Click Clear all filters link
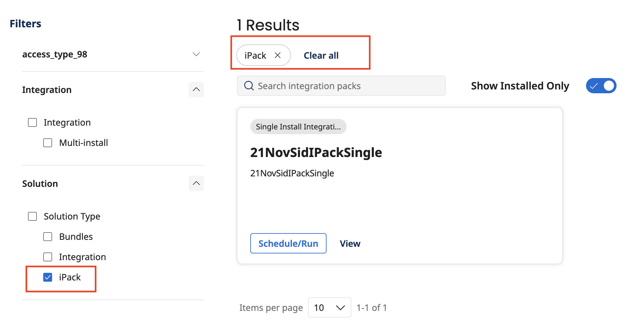Image resolution: width=634 pixels, height=328 pixels. [321, 56]
